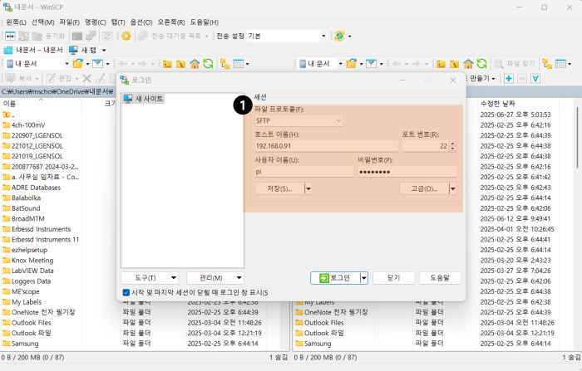The image size is (582, 371).
Task: Go to home directory in right panel
Action: (468, 64)
